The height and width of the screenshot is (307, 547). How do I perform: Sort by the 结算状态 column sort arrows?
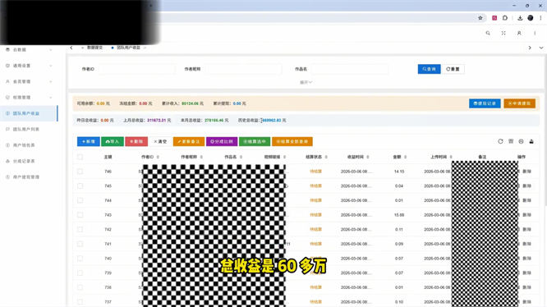(326, 157)
